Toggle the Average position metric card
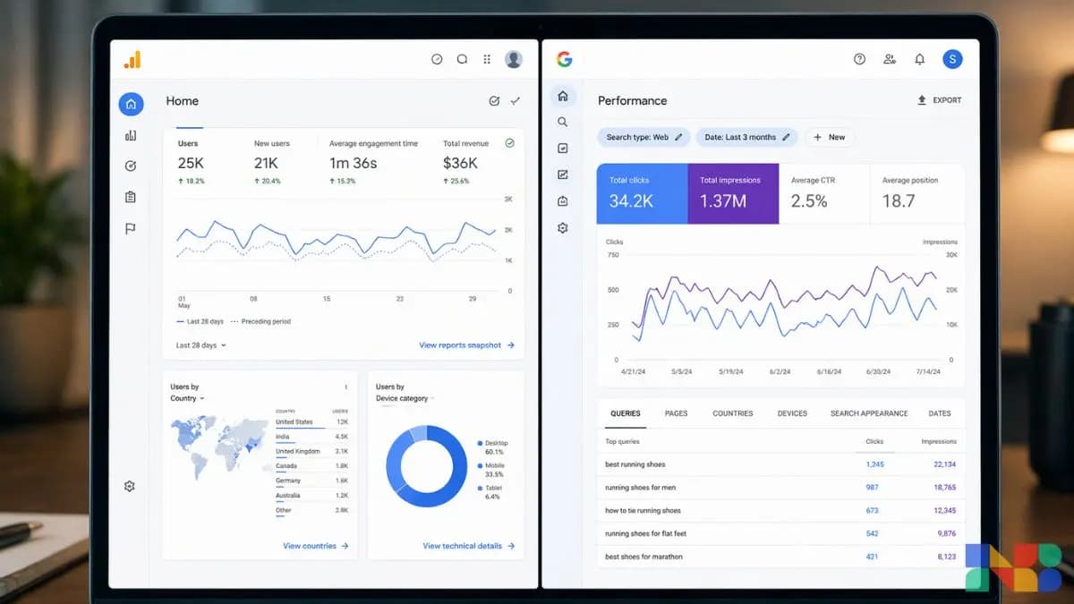 coord(917,193)
